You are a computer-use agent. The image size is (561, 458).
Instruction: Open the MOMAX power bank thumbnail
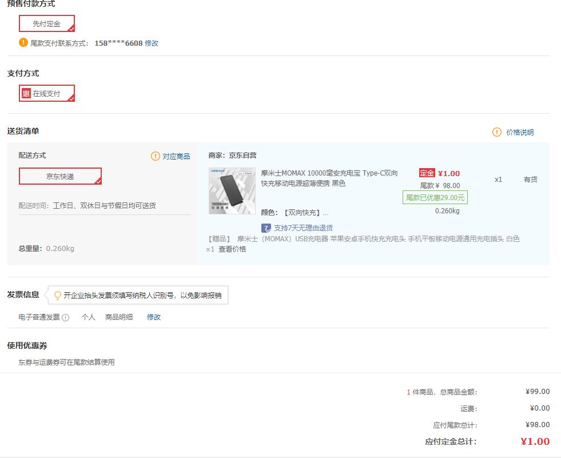[x=232, y=191]
